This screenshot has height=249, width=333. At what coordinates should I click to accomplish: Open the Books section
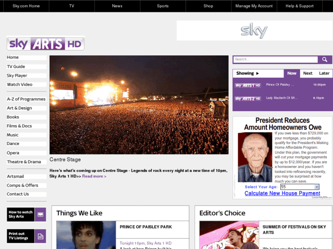click(26, 117)
